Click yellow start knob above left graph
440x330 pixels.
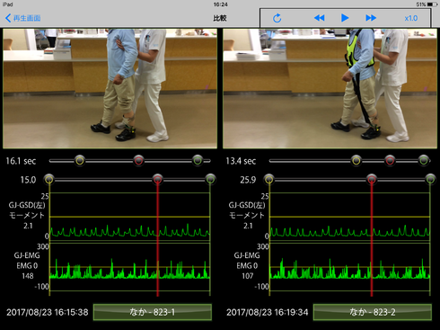coord(49,179)
